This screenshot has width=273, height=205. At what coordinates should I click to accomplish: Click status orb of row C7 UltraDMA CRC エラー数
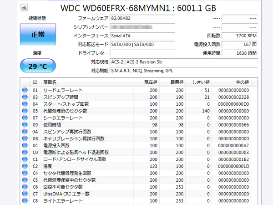pos(25,194)
